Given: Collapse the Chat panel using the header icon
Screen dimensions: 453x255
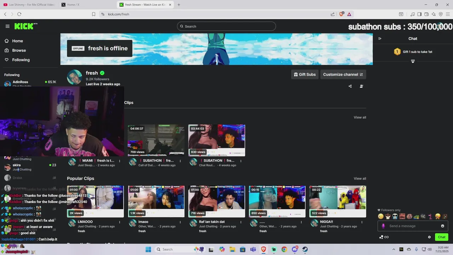Looking at the screenshot, I should pos(380,39).
